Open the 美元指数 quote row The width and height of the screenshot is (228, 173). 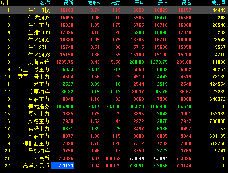(39, 106)
